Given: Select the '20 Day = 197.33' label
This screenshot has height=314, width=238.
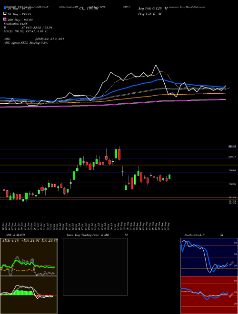Looking at the screenshot, I should (x=20, y=9).
